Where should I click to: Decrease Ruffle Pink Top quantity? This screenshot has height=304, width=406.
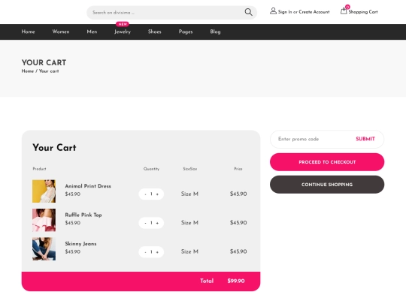click(x=146, y=223)
